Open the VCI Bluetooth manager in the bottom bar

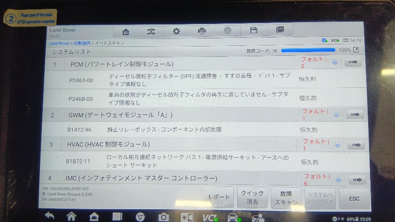[x=210, y=217]
